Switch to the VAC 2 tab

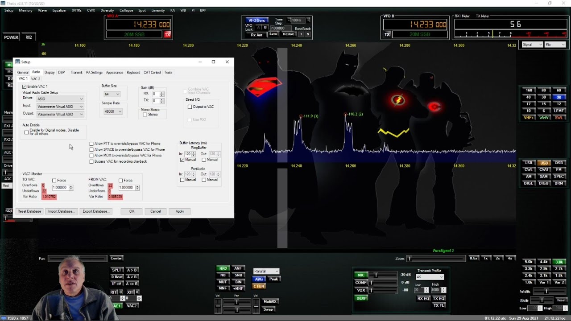tap(36, 79)
